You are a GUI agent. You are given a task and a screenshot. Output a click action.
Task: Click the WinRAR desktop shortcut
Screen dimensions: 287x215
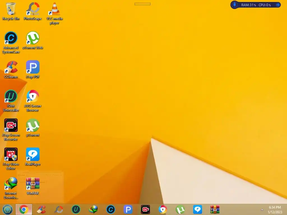click(33, 186)
